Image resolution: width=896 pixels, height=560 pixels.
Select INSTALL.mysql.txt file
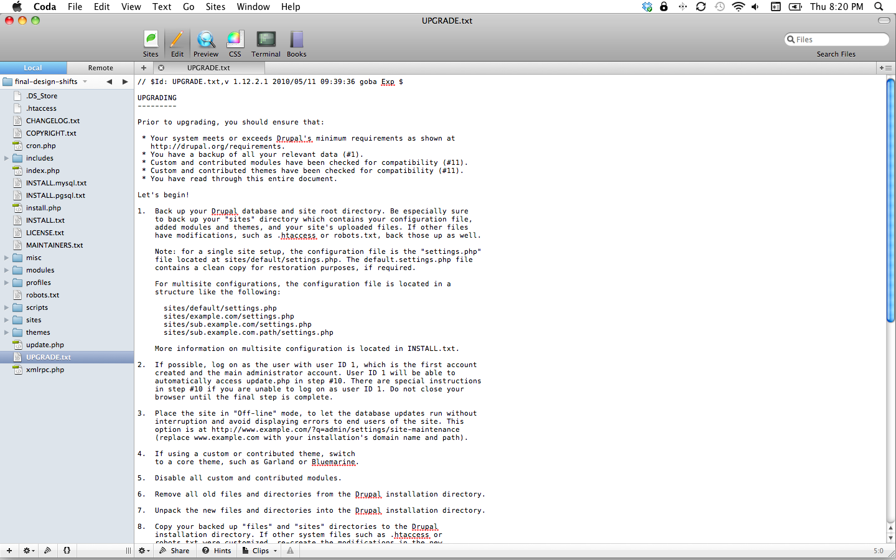pos(67,183)
